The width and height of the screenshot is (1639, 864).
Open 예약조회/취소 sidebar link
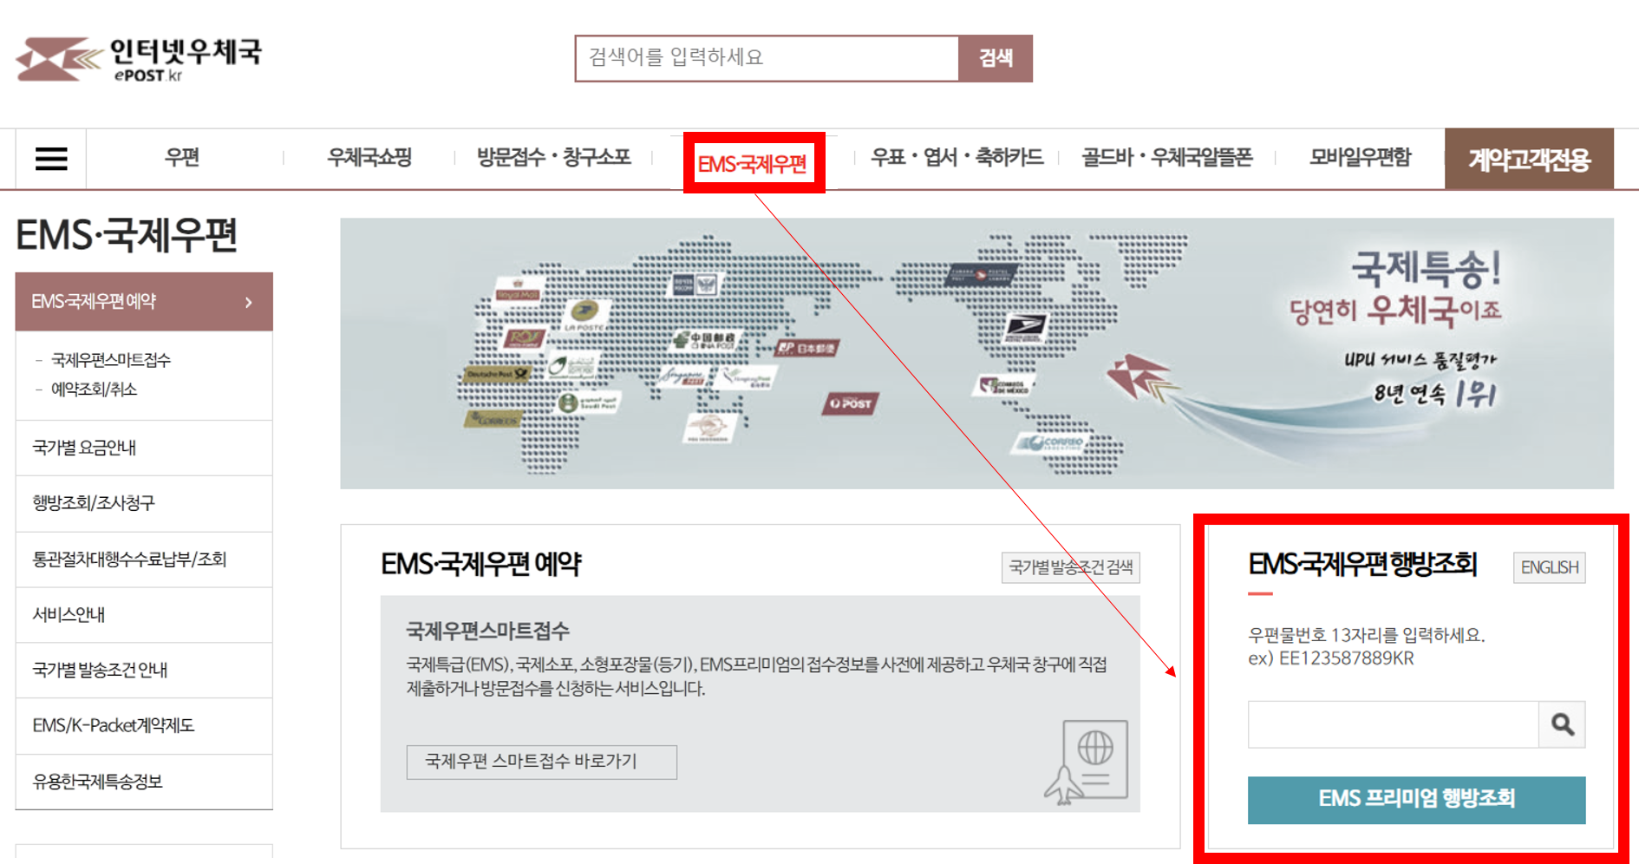(x=94, y=389)
